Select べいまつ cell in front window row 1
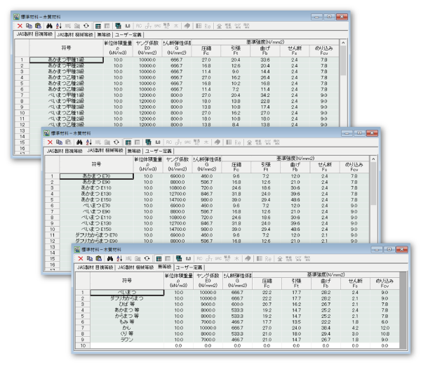The width and height of the screenshot is (421, 379). click(127, 292)
